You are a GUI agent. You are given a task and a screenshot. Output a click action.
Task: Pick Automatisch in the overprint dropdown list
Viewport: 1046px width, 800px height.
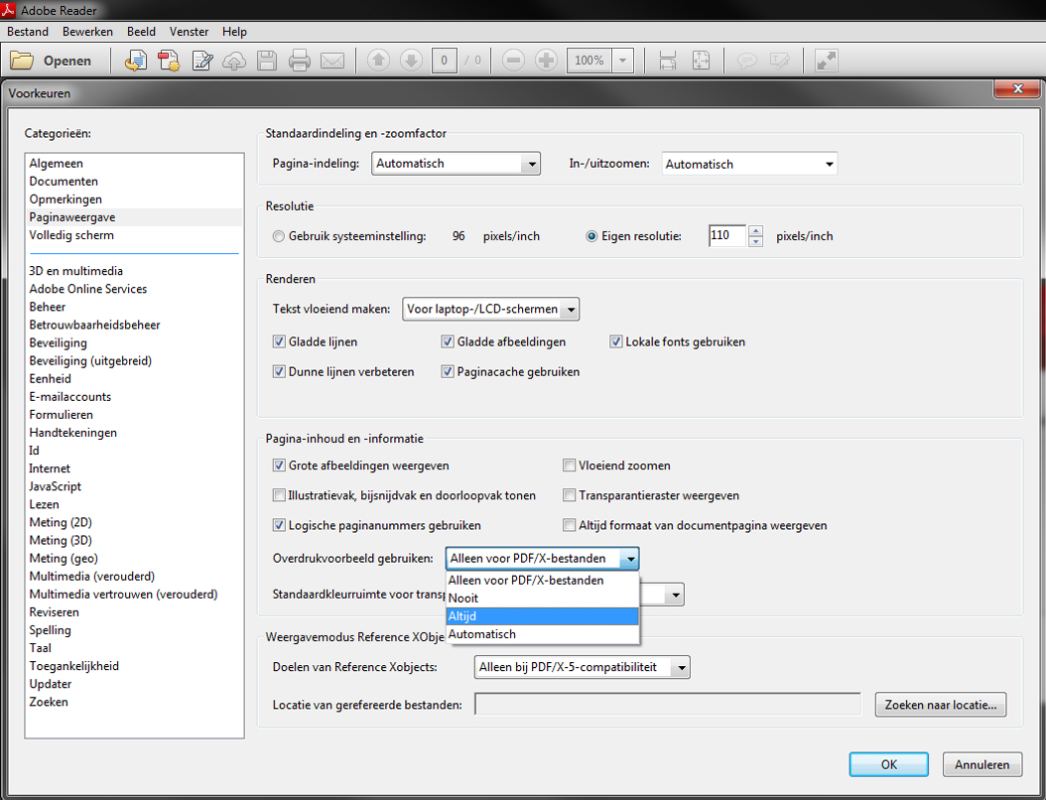(542, 634)
